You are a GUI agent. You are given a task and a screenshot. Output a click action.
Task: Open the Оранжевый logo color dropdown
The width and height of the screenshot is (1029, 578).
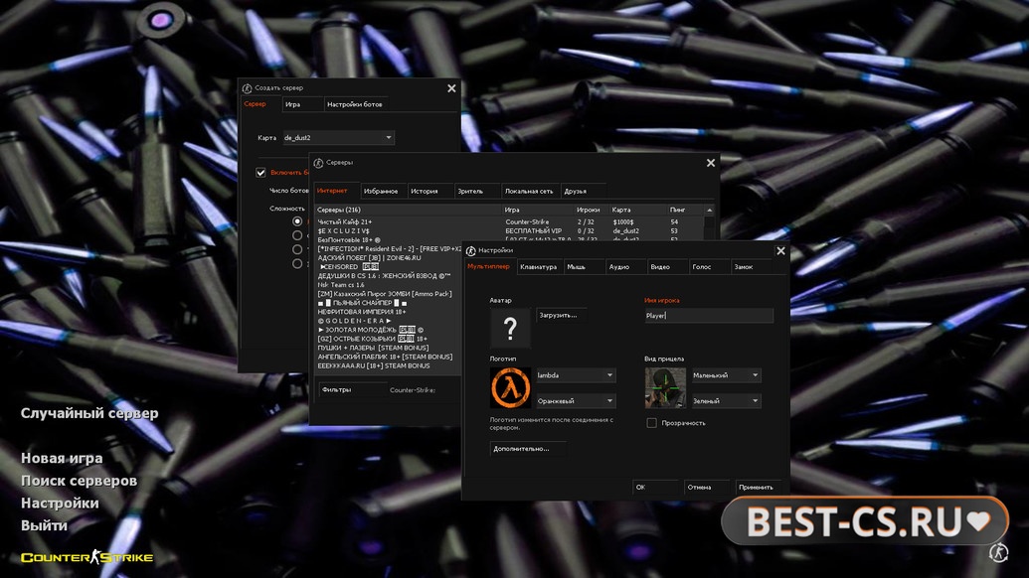tap(576, 401)
